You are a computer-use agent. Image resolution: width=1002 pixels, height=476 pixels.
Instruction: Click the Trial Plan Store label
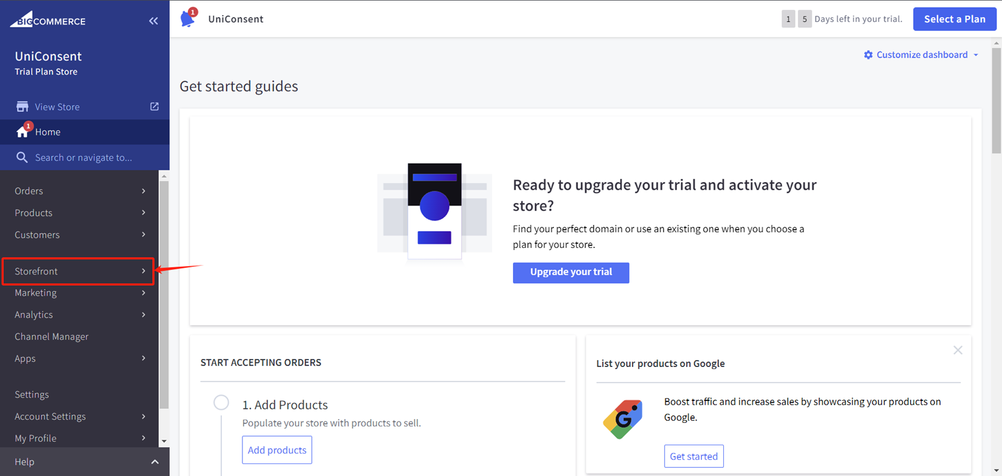(x=46, y=71)
